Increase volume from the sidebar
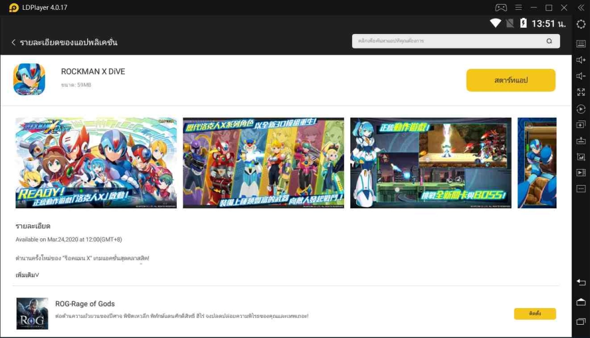Viewport: 590px width, 338px height. point(581,60)
